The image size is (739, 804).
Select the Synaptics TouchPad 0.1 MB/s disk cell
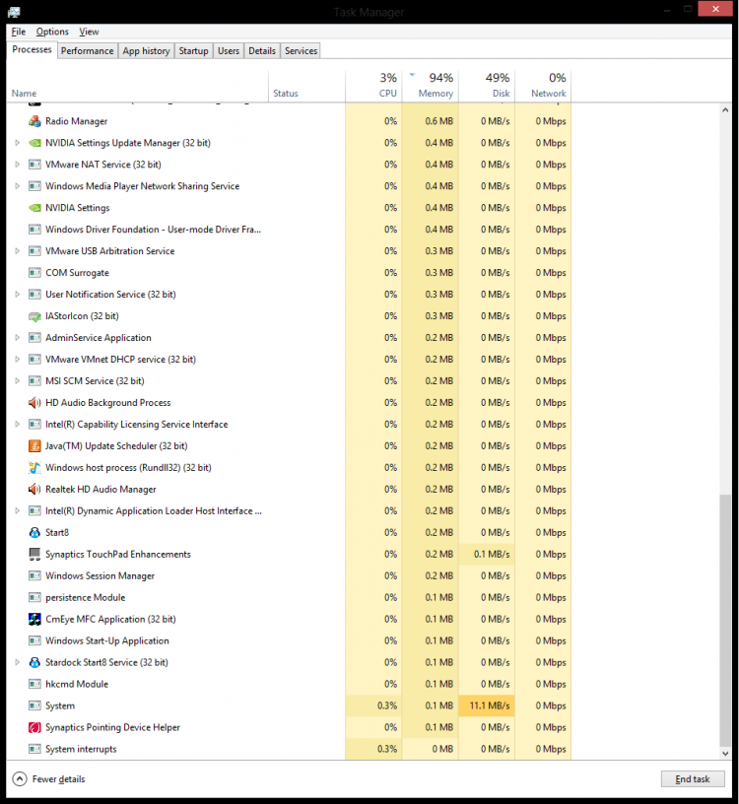coord(487,555)
